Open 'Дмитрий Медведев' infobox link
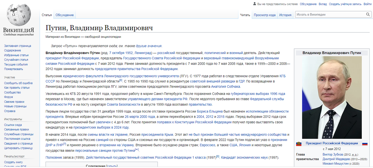The width and height of the screenshot is (373, 168). [x=336, y=159]
